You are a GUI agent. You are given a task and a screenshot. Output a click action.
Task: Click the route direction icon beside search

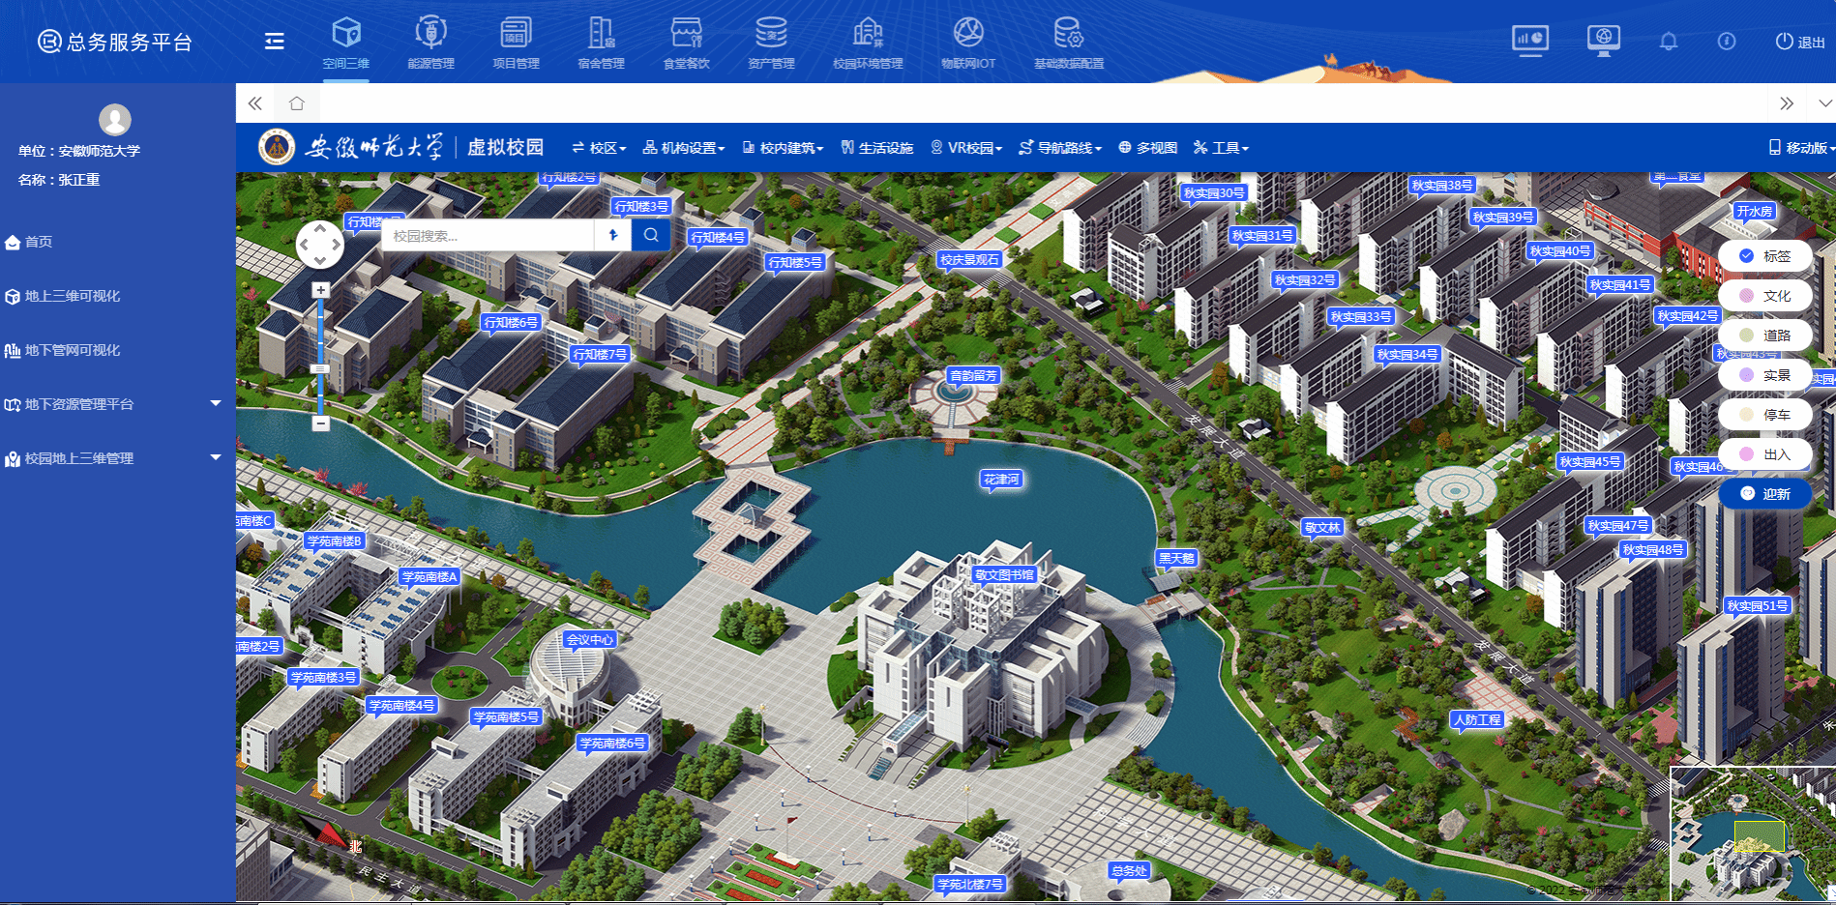point(612,235)
